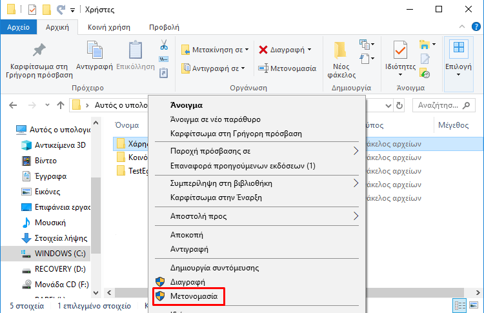
Task: Select Στοιχεία λήψης in navigation pane
Action: pos(54,238)
